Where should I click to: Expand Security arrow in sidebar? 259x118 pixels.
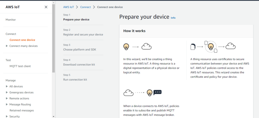pyautogui.click(x=7, y=116)
